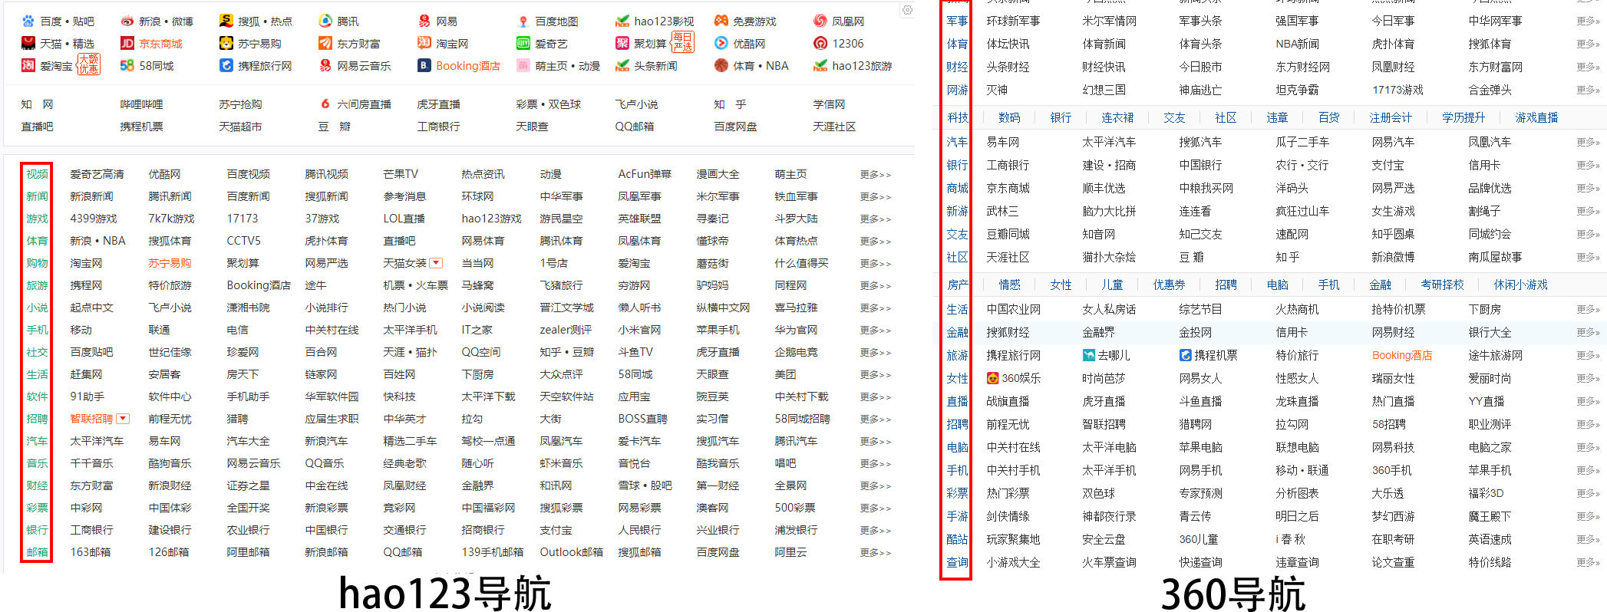
Task: Expand 更多» at the end of 360 军事 row
Action: tap(1587, 21)
